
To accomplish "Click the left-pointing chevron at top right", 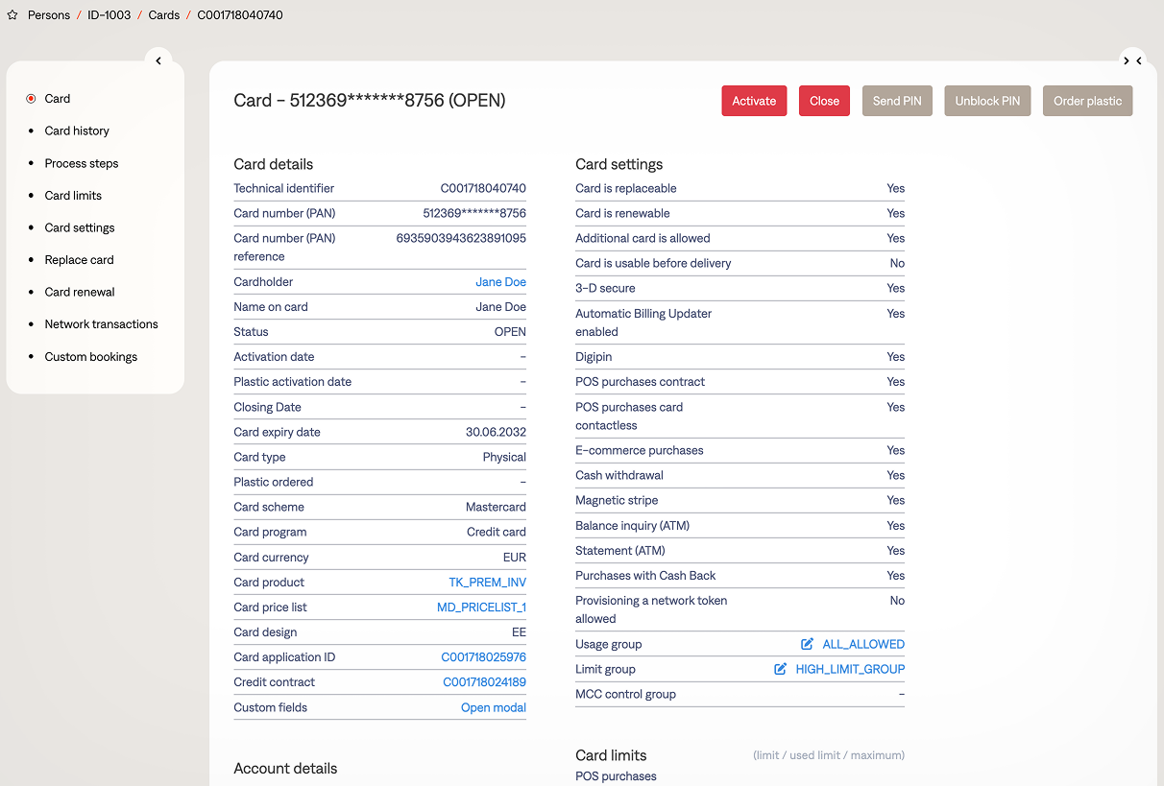I will (x=1139, y=60).
